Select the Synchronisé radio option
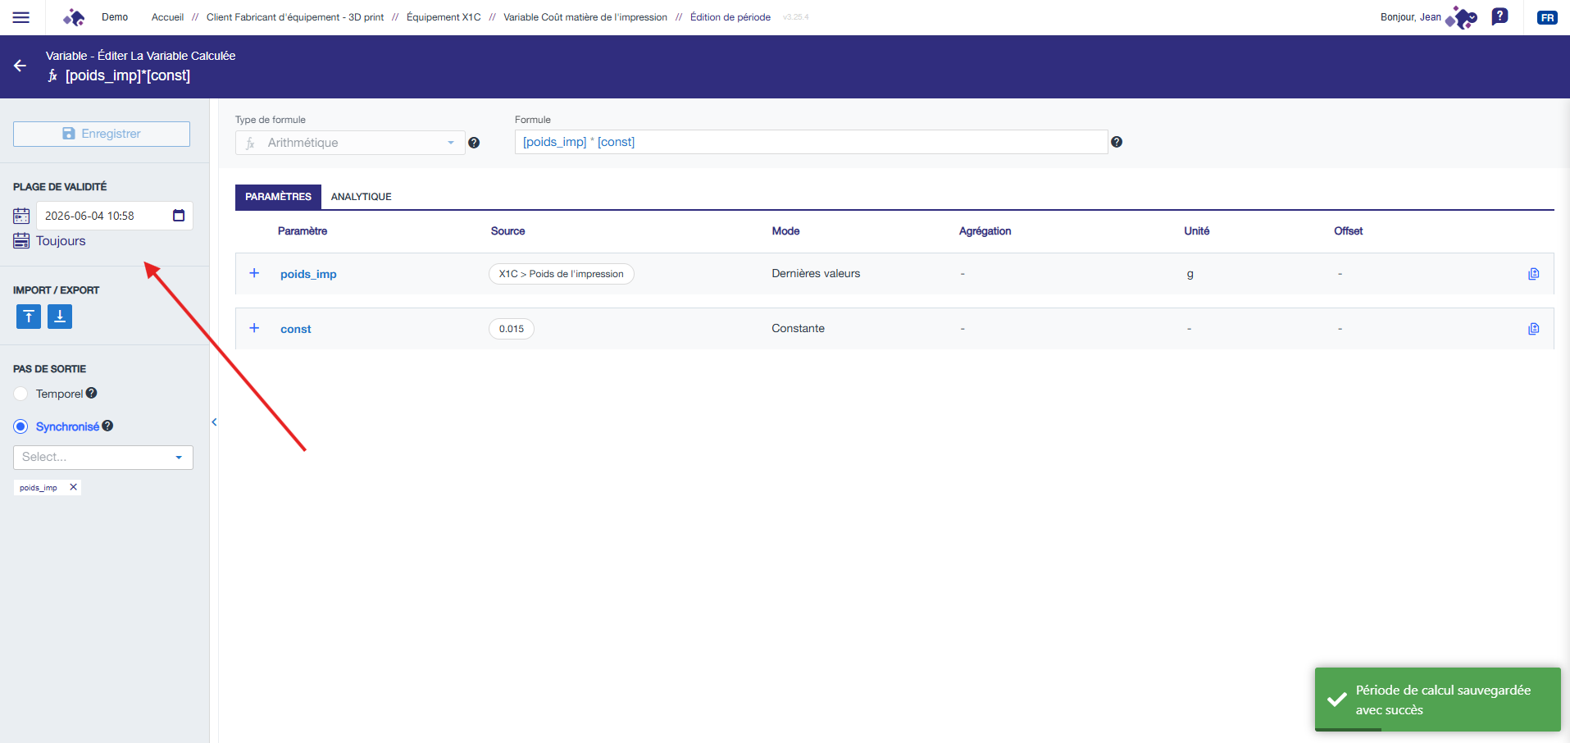 [20, 426]
